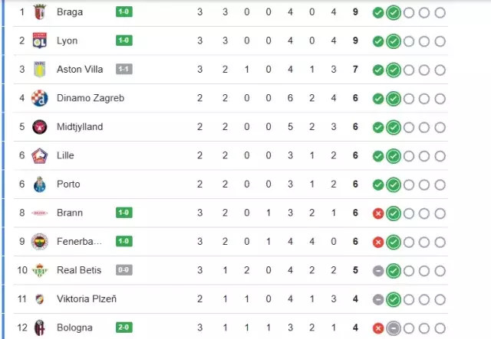Click the first green win icon in Lyon's form
Image resolution: width=491 pixels, height=339 pixels.
pos(377,41)
